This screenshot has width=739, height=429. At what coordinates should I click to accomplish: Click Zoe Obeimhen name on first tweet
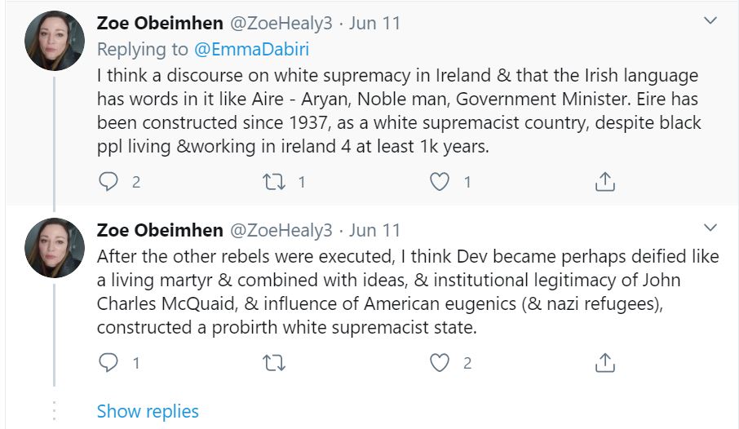160,23
